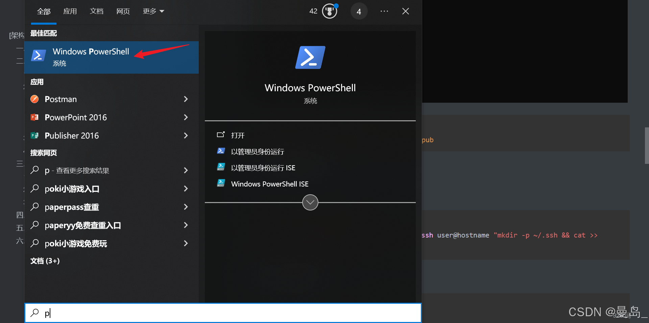Select the paperpass查重 web suggestion
This screenshot has width=649, height=323.
[x=72, y=207]
